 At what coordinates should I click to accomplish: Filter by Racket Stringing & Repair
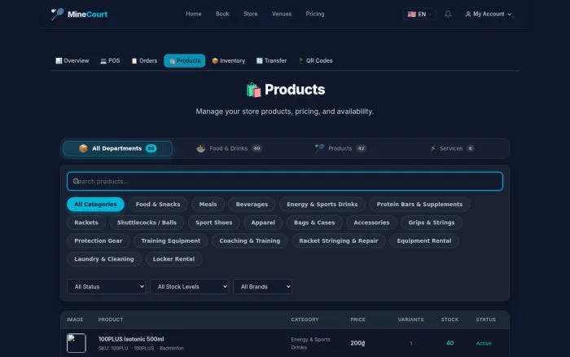339,241
